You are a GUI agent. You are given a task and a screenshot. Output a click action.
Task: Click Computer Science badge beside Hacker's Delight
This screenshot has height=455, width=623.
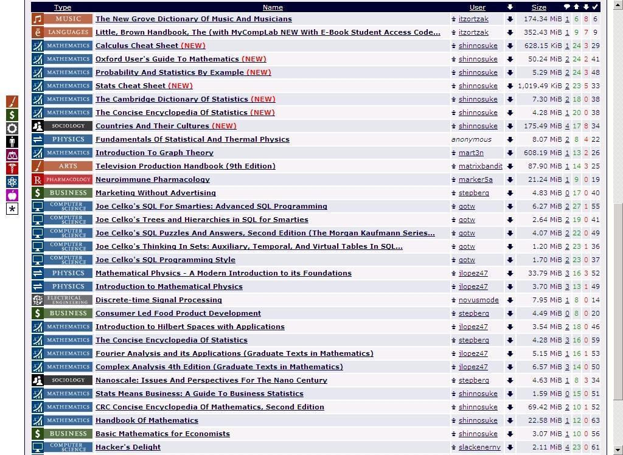point(62,447)
